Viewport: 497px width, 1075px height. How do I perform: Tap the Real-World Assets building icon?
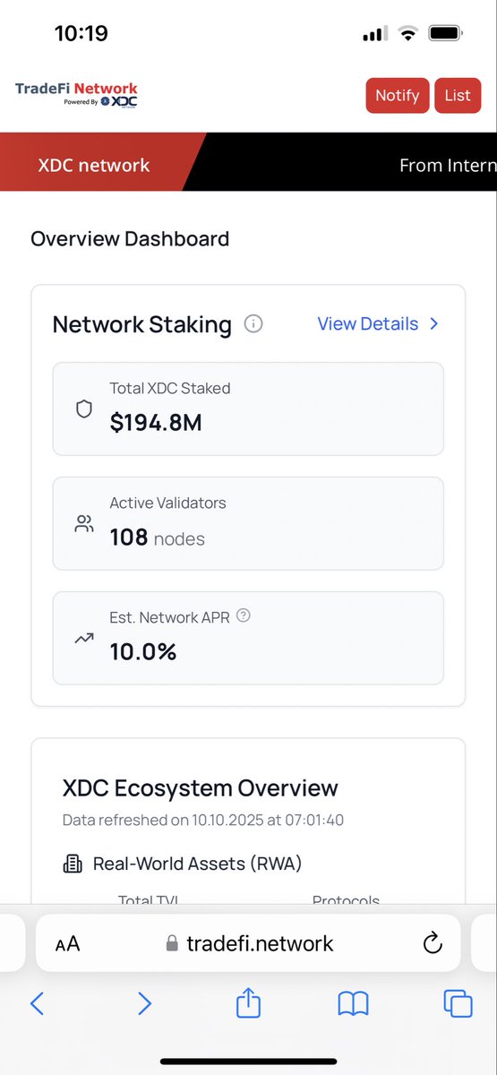pyautogui.click(x=73, y=864)
